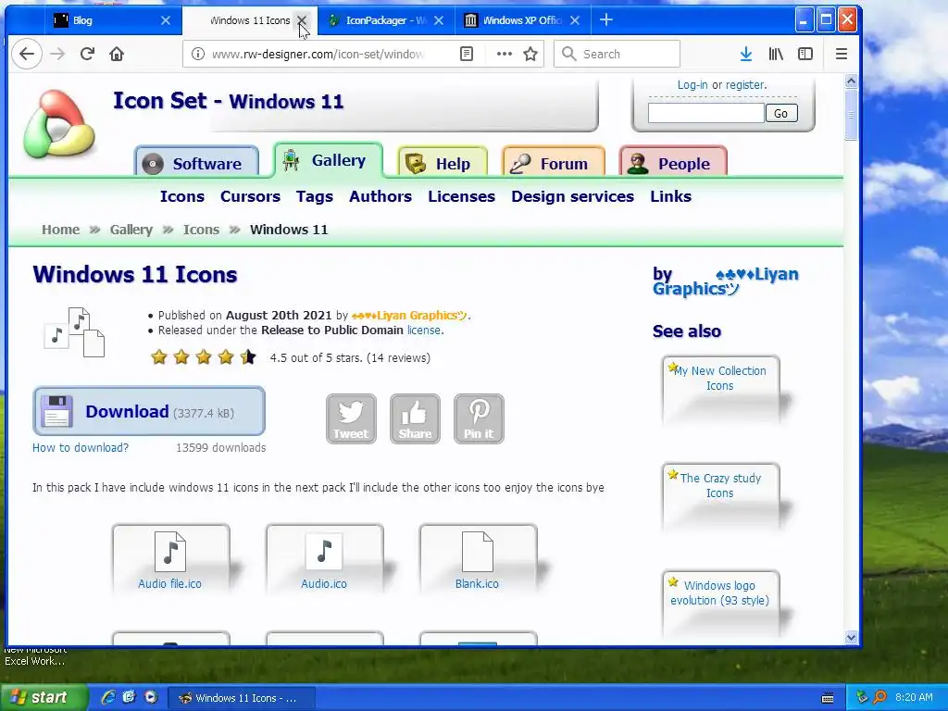948x711 pixels.
Task: Open Liyan Graphics author link in sidebar
Action: (726, 281)
